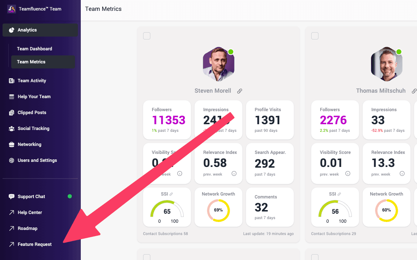Click Steven Morell's profile photo

[x=218, y=64]
